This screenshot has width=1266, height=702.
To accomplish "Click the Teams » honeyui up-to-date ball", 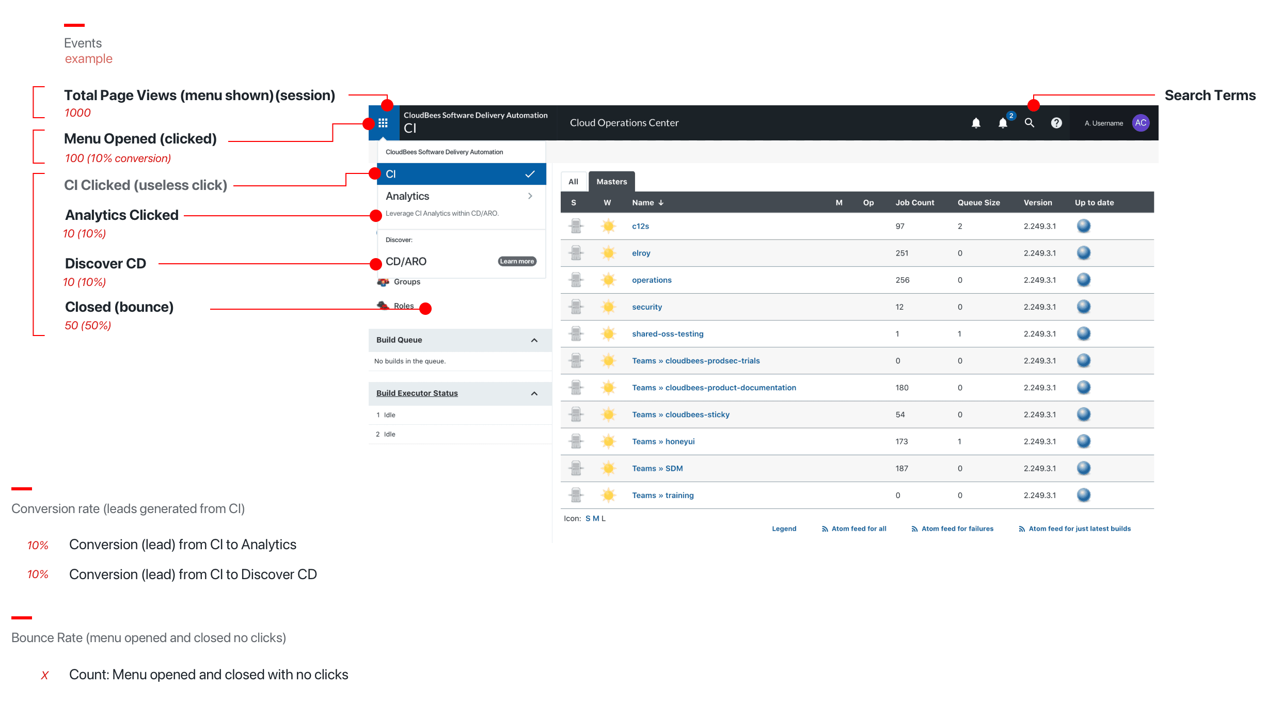I will (1084, 441).
